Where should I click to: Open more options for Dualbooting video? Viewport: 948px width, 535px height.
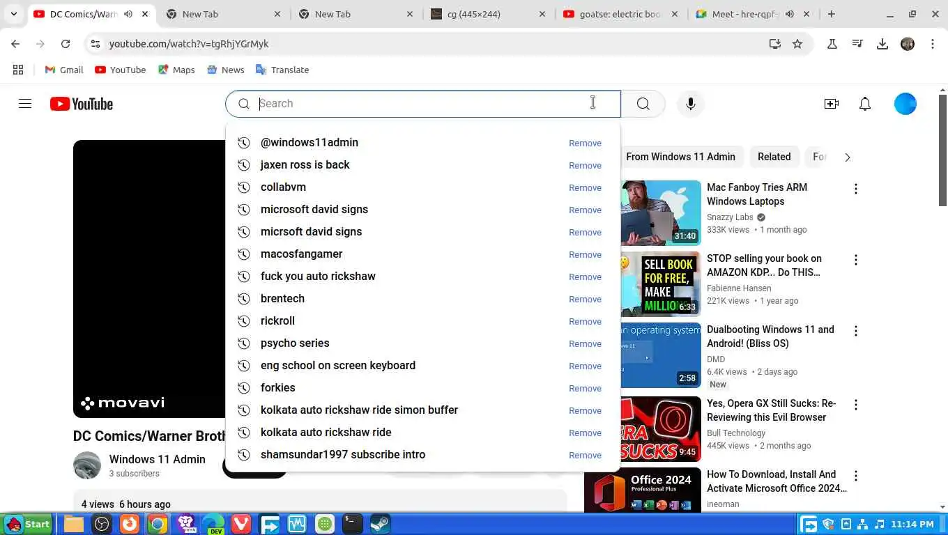tap(856, 331)
